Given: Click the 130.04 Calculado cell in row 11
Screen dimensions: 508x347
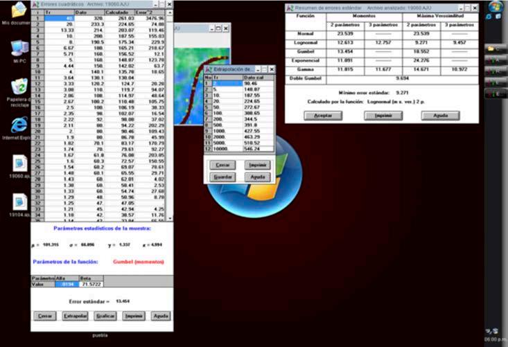Looking at the screenshot, I should pos(119,78).
